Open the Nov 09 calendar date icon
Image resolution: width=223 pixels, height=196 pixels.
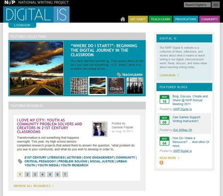point(165,120)
